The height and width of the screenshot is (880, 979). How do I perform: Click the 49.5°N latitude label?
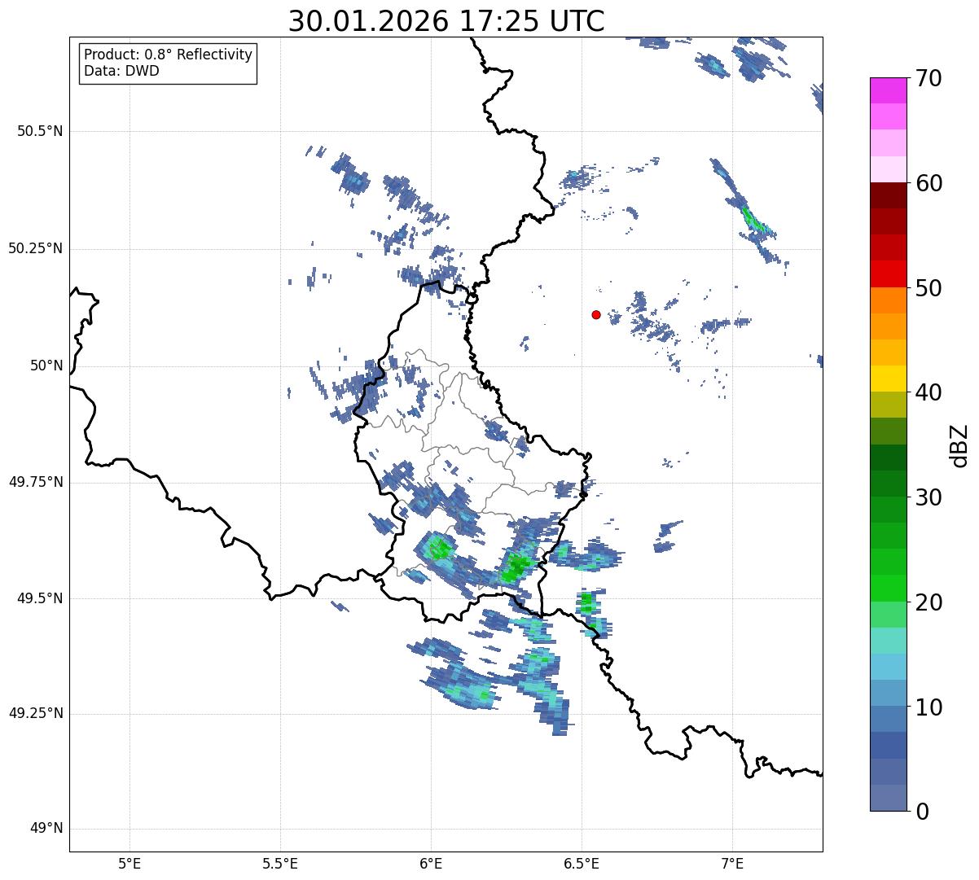point(40,598)
